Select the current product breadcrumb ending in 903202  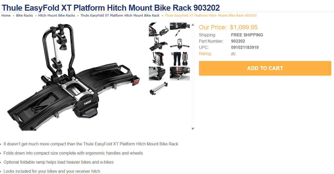(211, 16)
